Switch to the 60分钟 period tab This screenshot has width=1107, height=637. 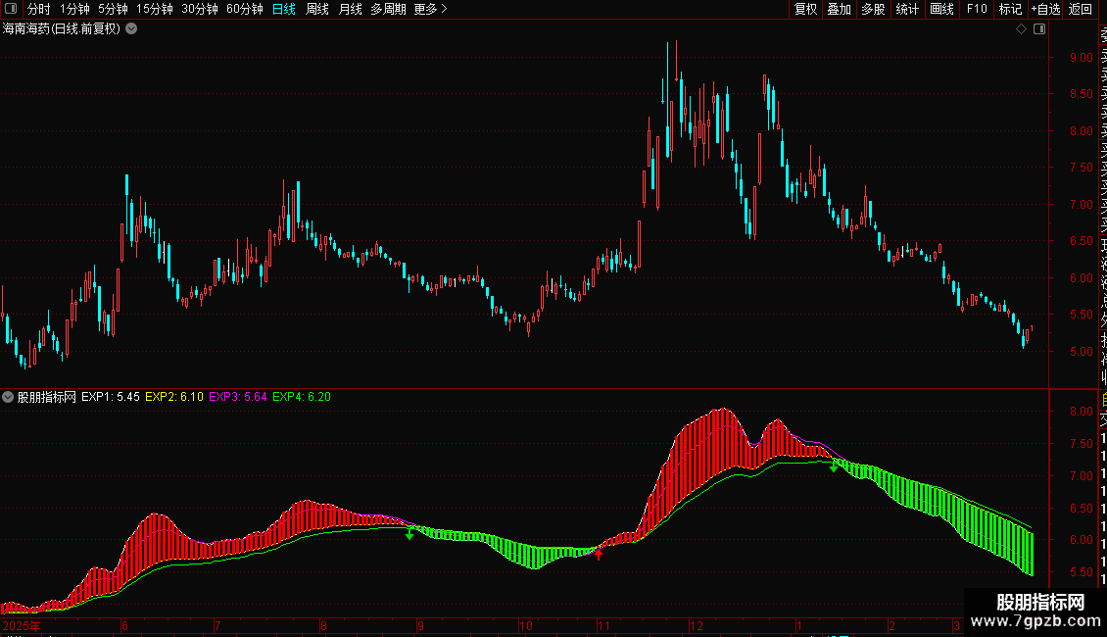coord(244,9)
